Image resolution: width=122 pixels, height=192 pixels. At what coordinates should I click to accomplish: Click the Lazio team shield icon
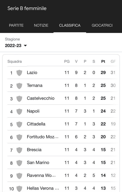19,73
